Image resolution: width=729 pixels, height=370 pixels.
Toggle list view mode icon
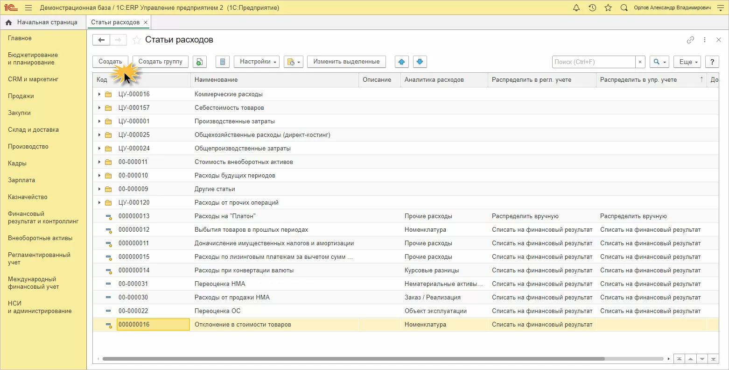[223, 62]
